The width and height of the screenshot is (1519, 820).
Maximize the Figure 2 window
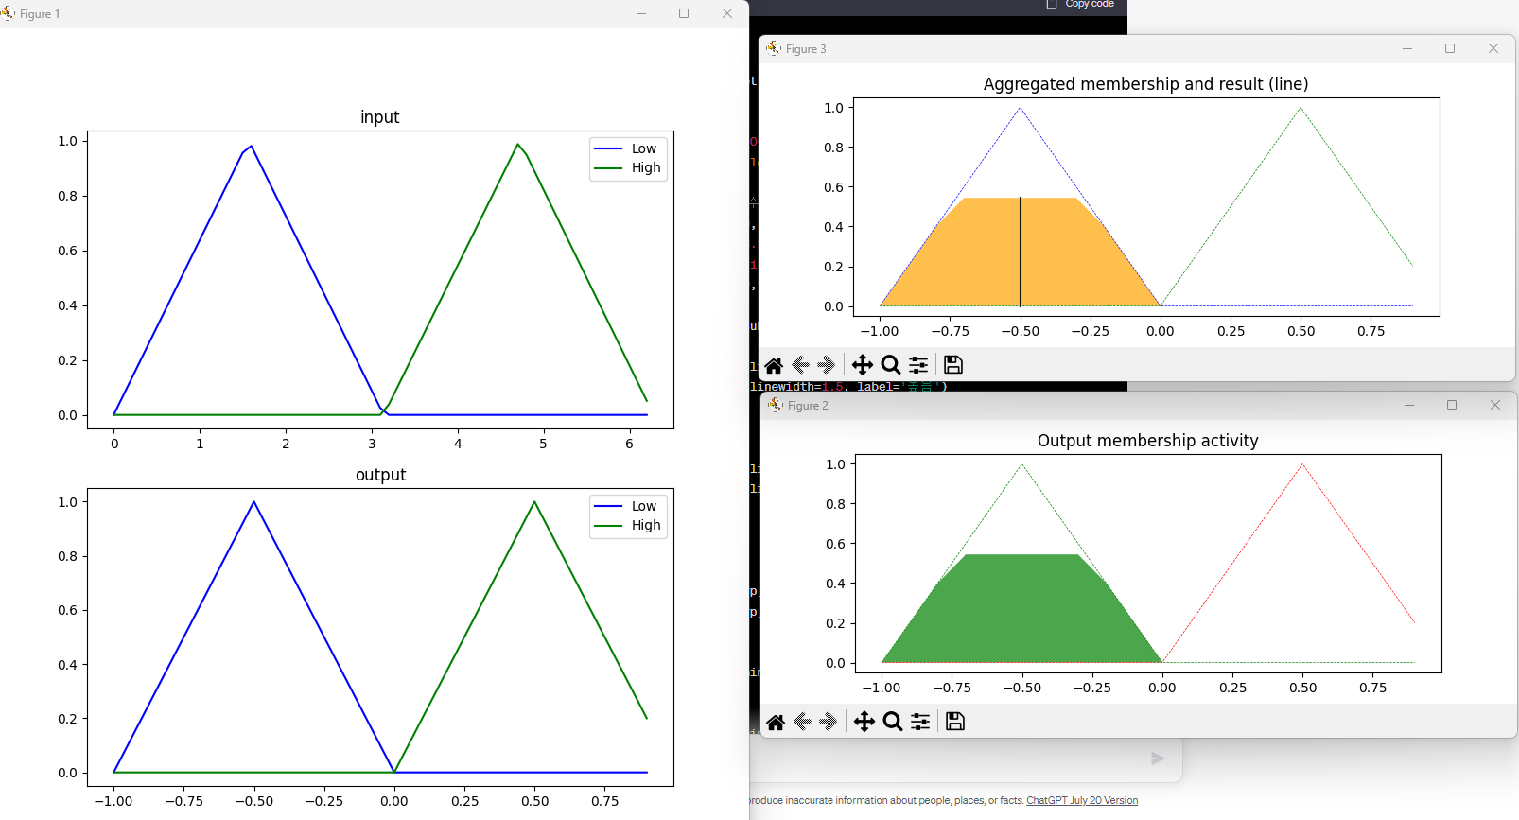1452,405
